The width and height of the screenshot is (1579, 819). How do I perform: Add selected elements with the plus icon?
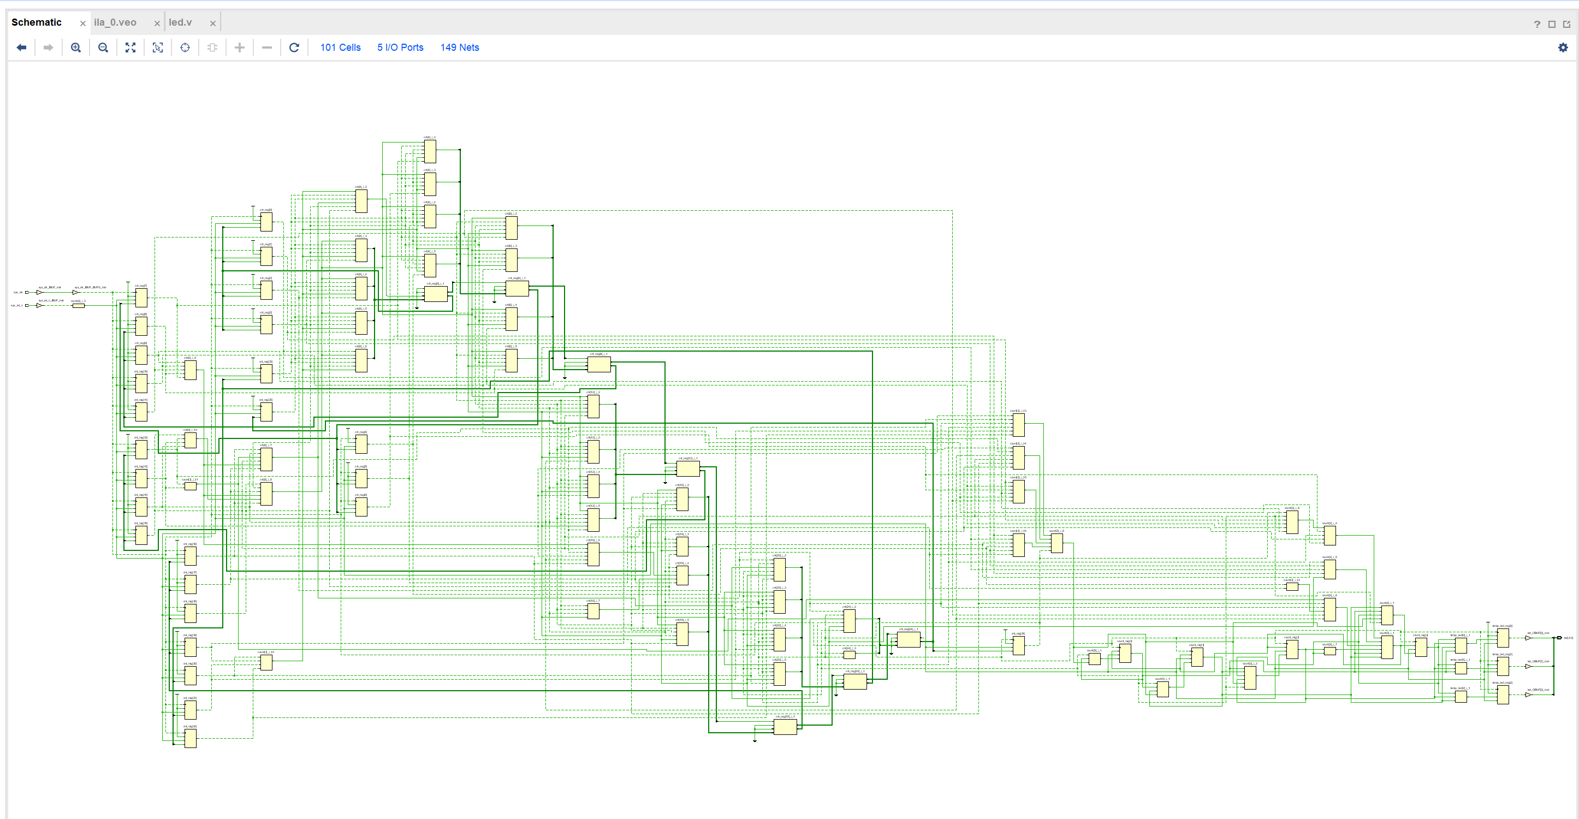tap(239, 47)
